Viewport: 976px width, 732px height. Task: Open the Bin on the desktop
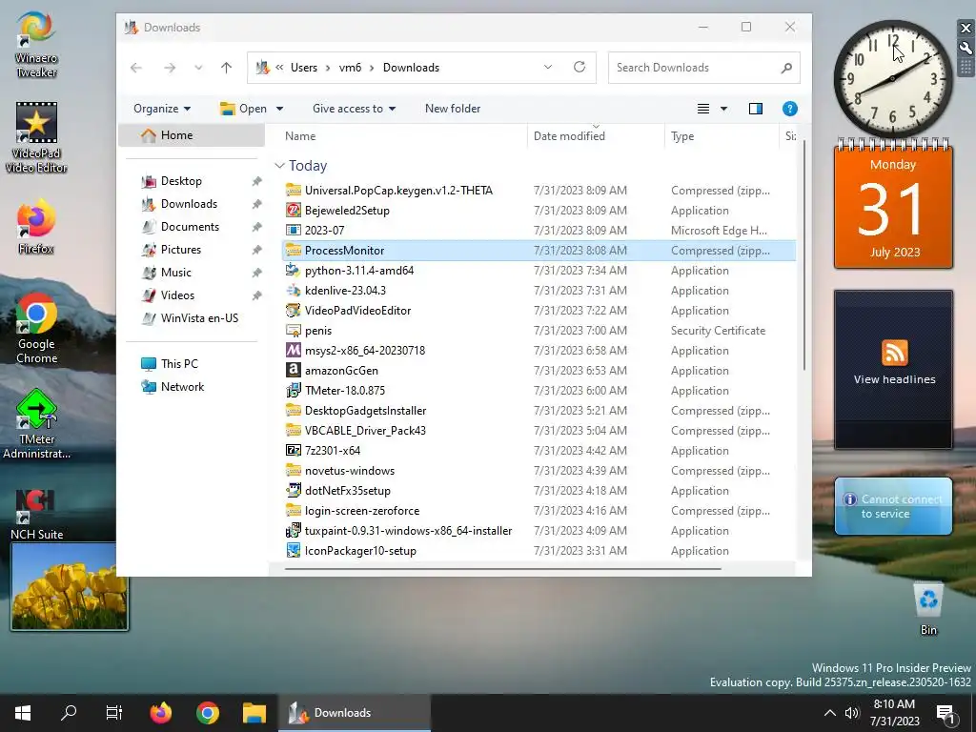[x=928, y=609]
